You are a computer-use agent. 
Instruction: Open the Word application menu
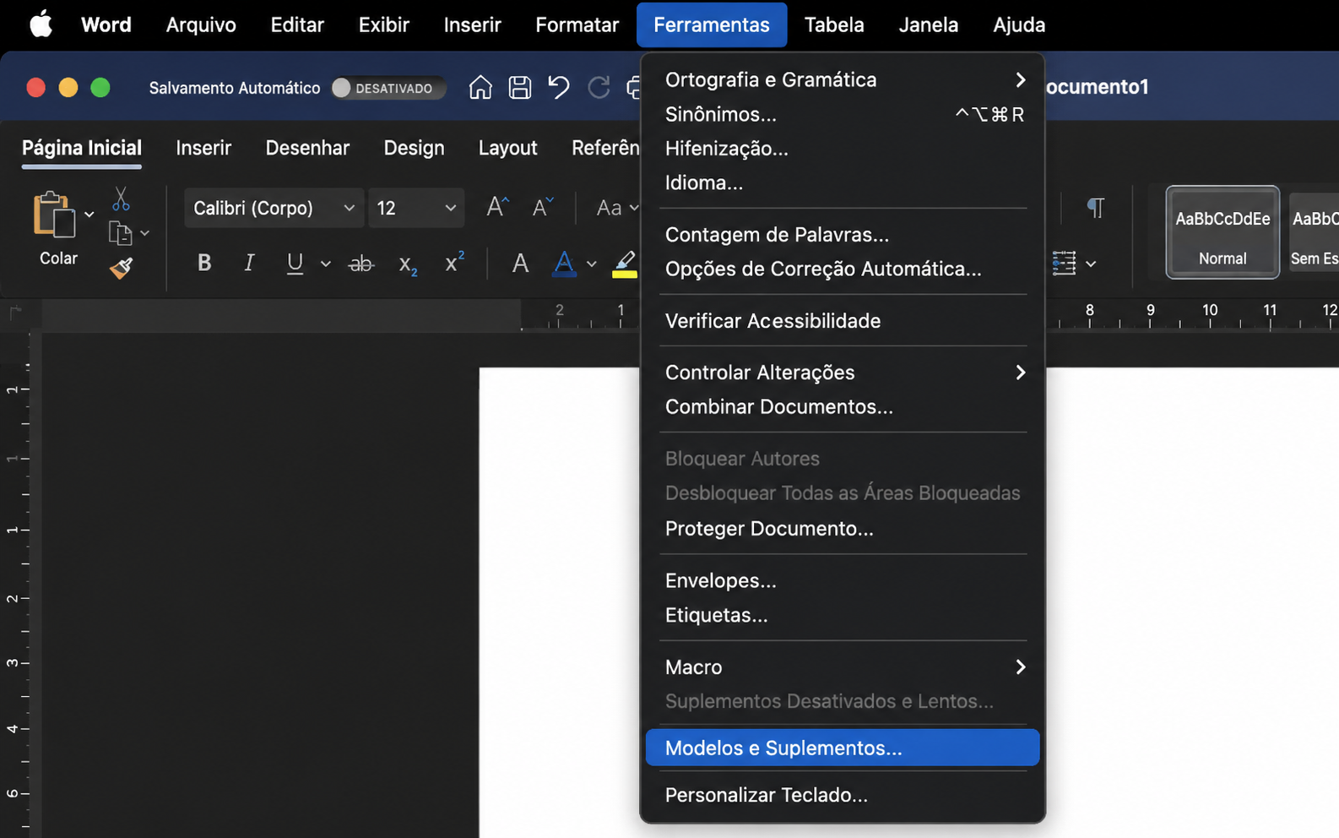[x=106, y=24]
